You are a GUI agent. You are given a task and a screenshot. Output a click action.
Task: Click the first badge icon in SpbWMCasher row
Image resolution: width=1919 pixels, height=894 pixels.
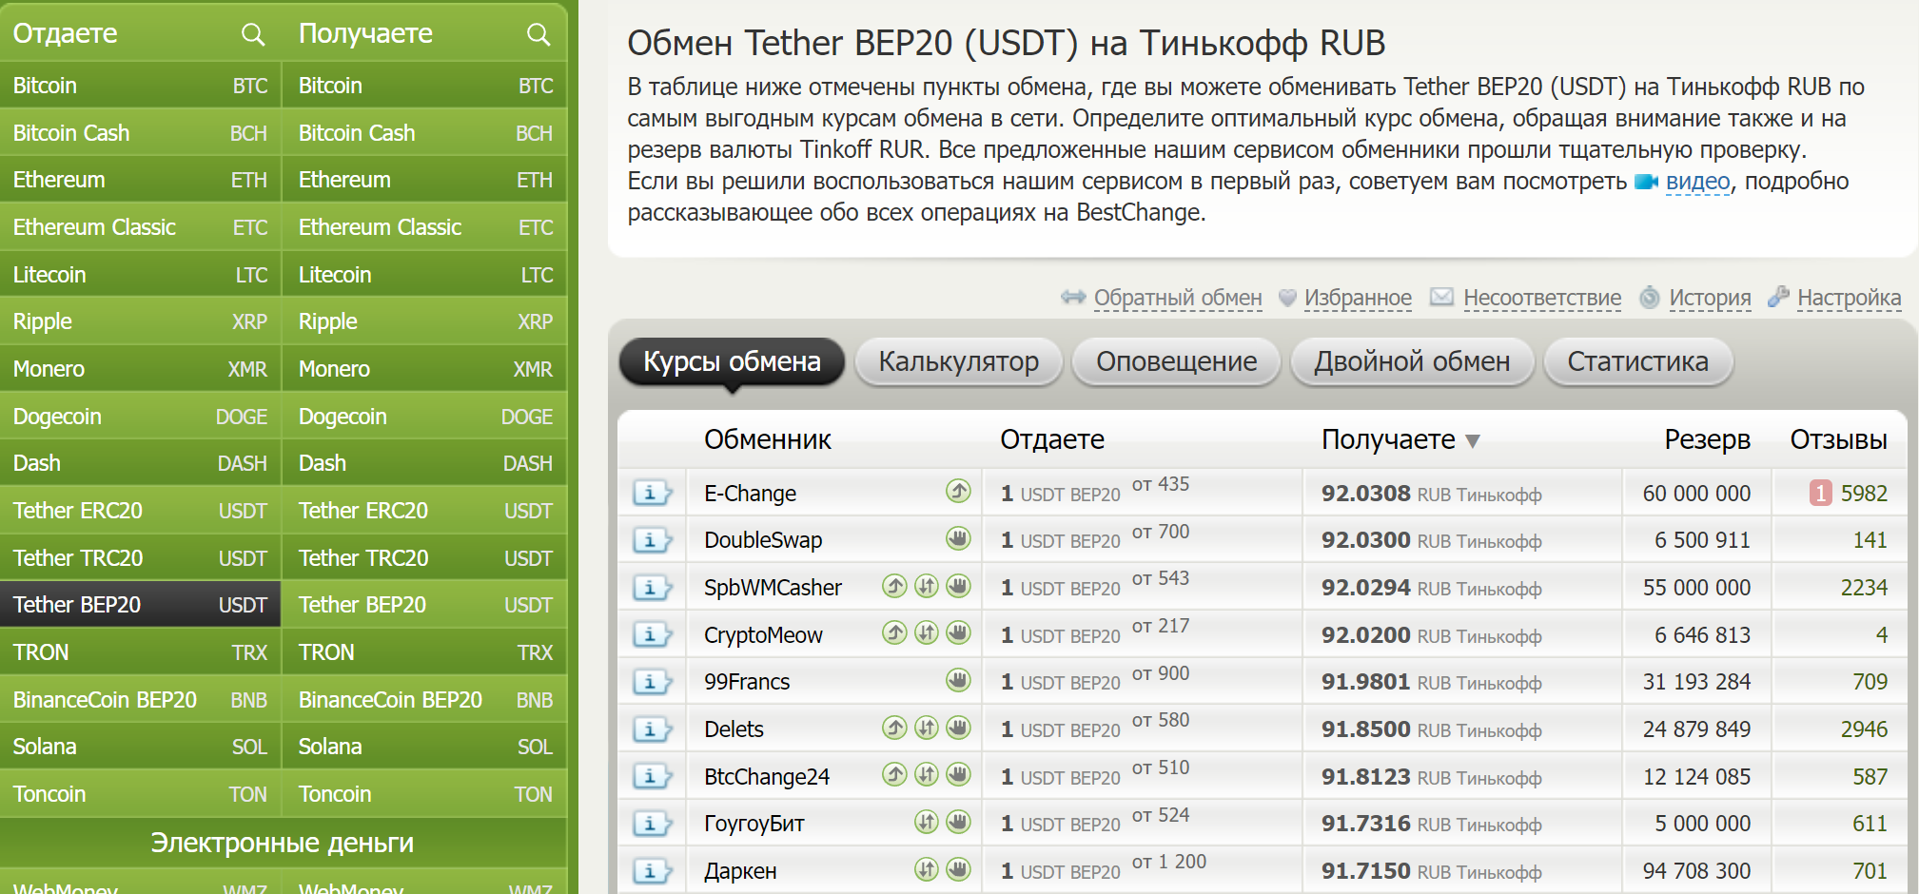coord(894,586)
